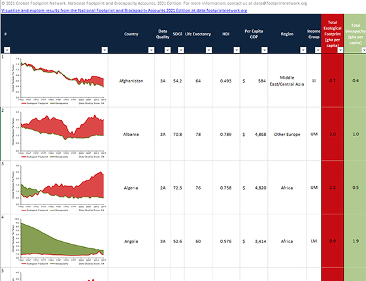The width and height of the screenshot is (366, 281).
Task: Select the Afghanistan footprint chart thumbnail
Action: [x=59, y=81]
